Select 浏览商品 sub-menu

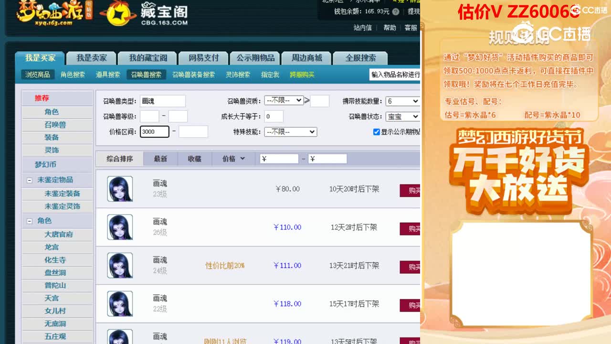(38, 75)
